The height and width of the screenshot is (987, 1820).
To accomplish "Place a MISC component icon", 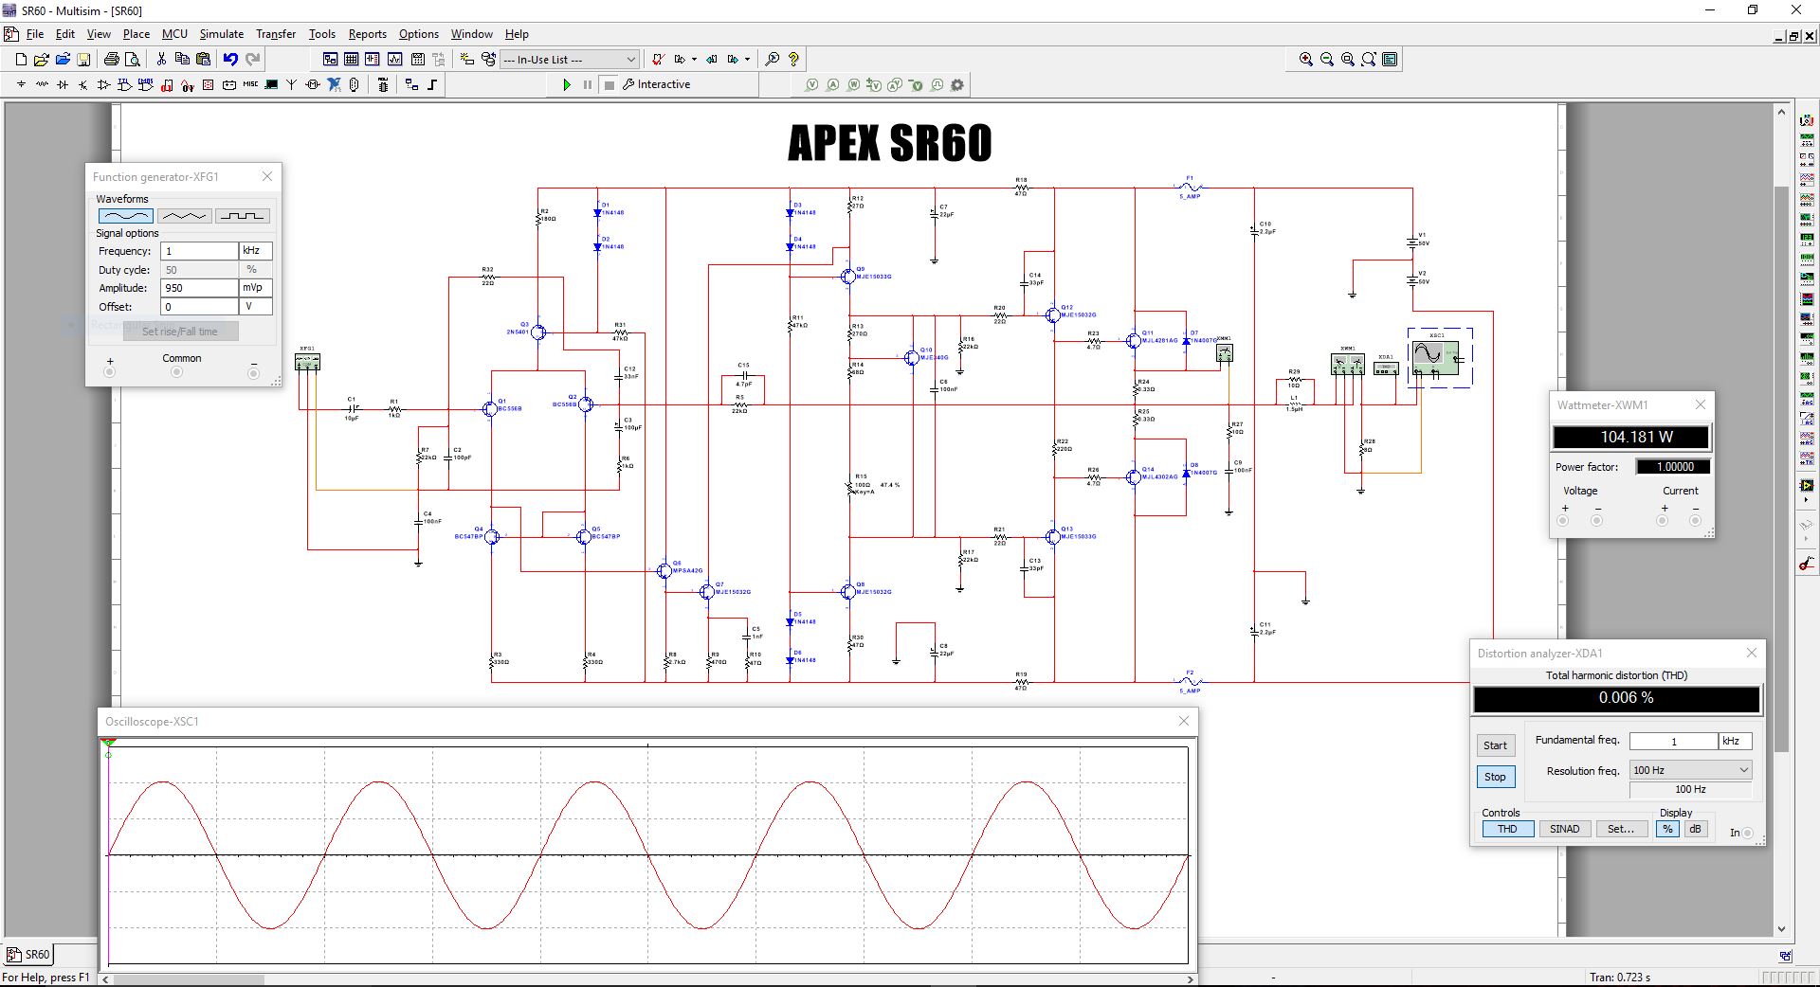I will (x=250, y=84).
